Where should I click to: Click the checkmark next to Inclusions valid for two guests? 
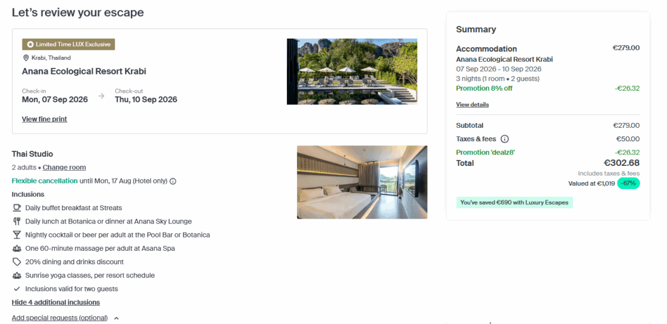(16, 289)
